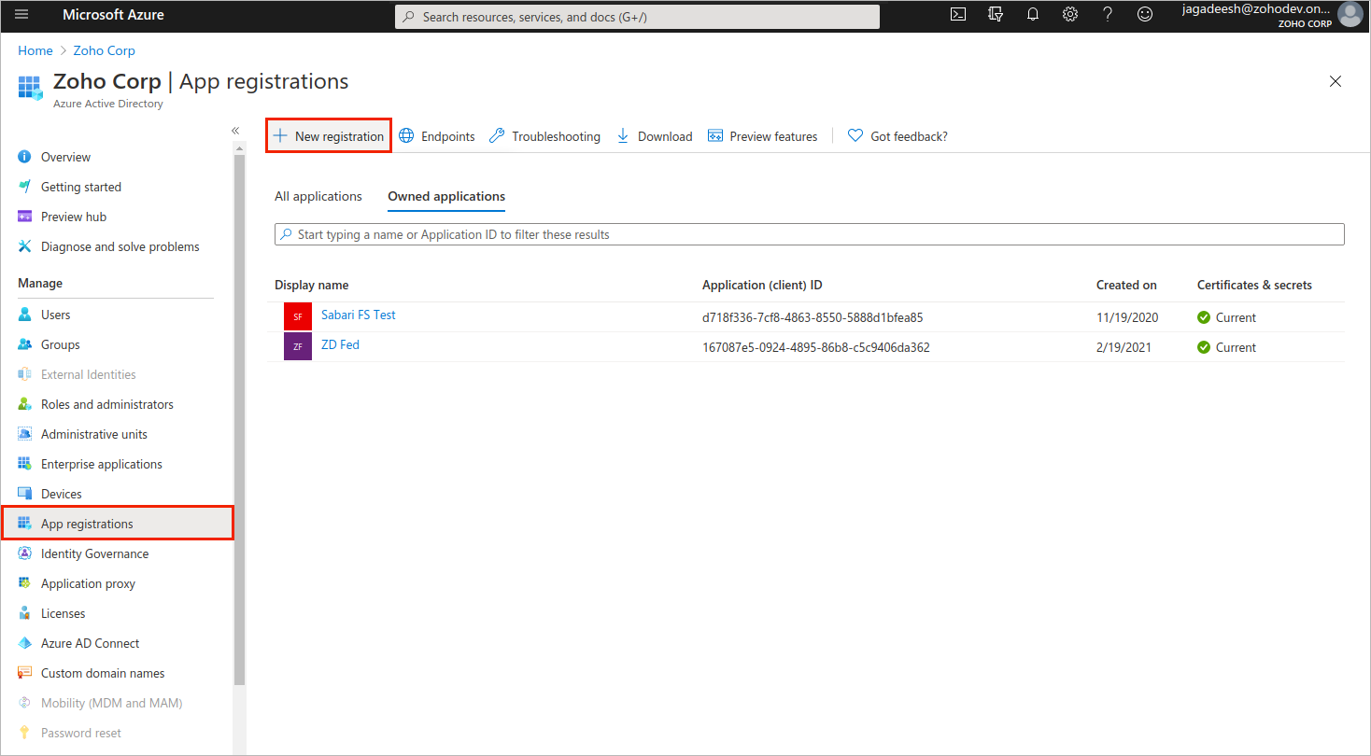Switch to the All applications tab
Screen dimensions: 1371x756
click(318, 196)
